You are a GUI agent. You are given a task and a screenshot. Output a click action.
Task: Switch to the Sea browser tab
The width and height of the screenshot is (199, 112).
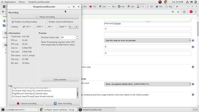112,7
